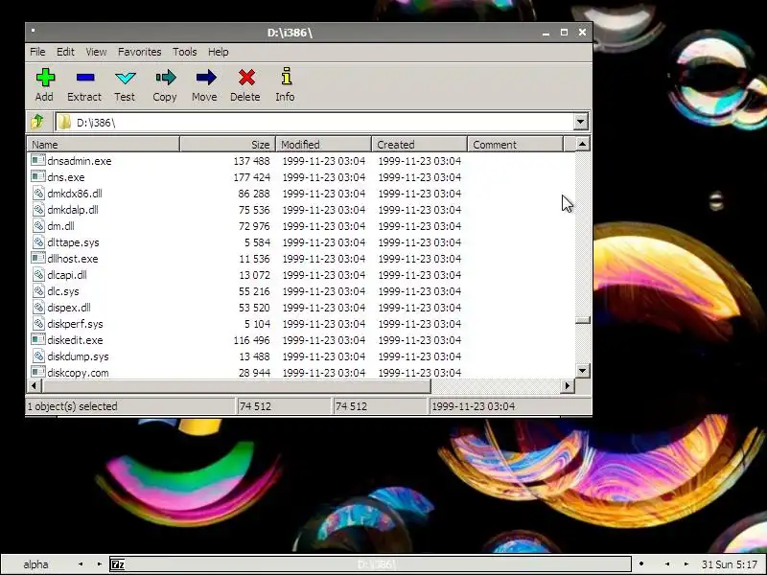Image resolution: width=767 pixels, height=575 pixels.
Task: Open the Help menu
Action: (x=219, y=52)
